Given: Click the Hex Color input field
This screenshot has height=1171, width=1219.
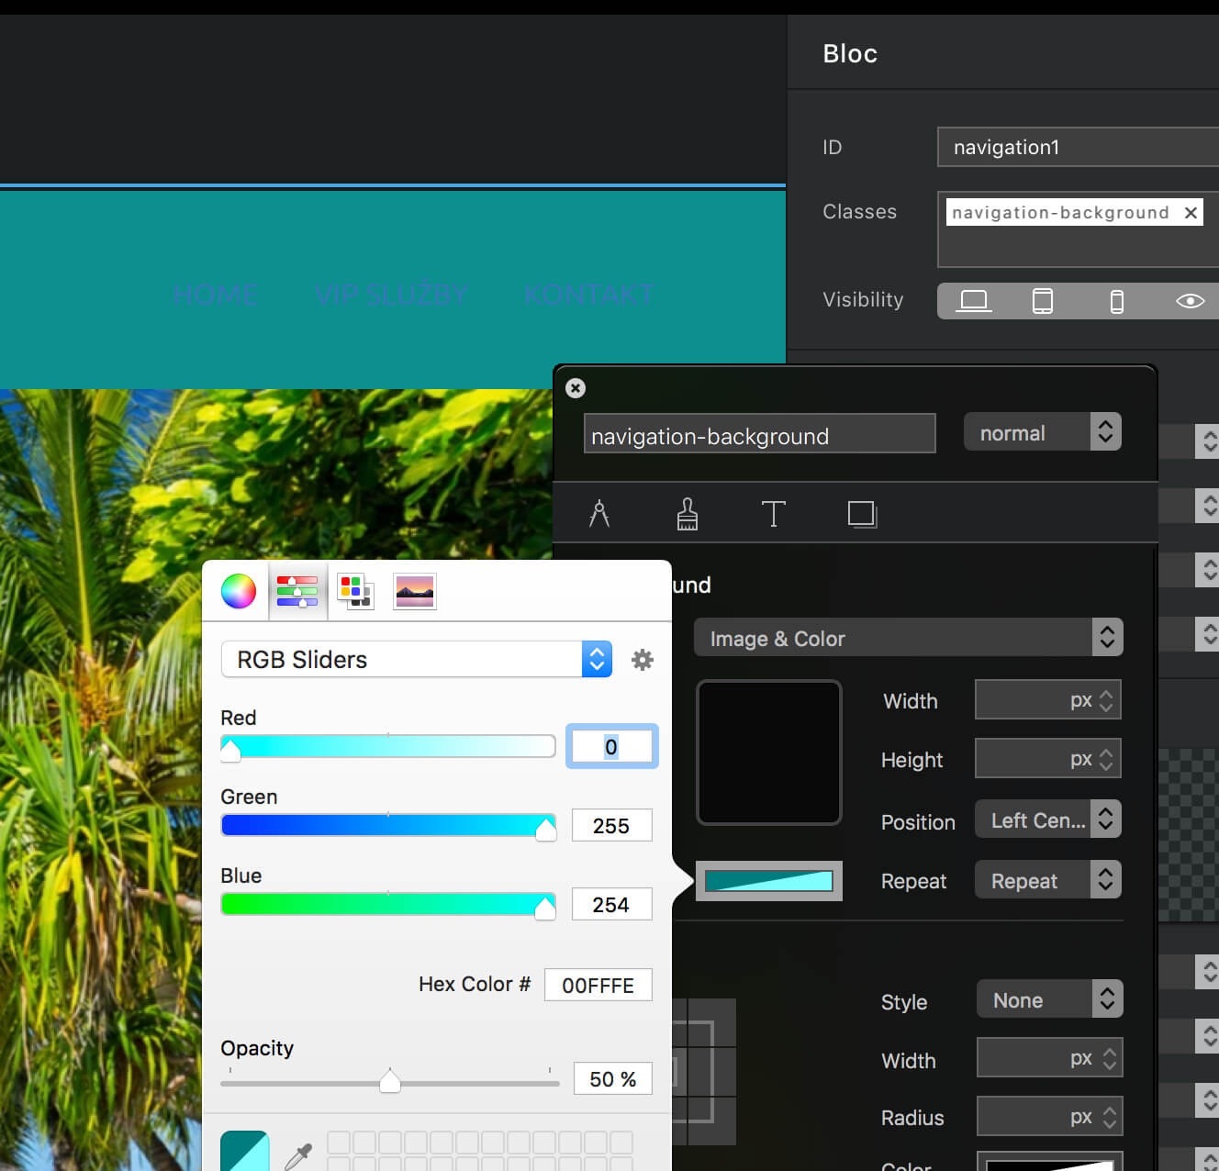Looking at the screenshot, I should click(x=598, y=985).
